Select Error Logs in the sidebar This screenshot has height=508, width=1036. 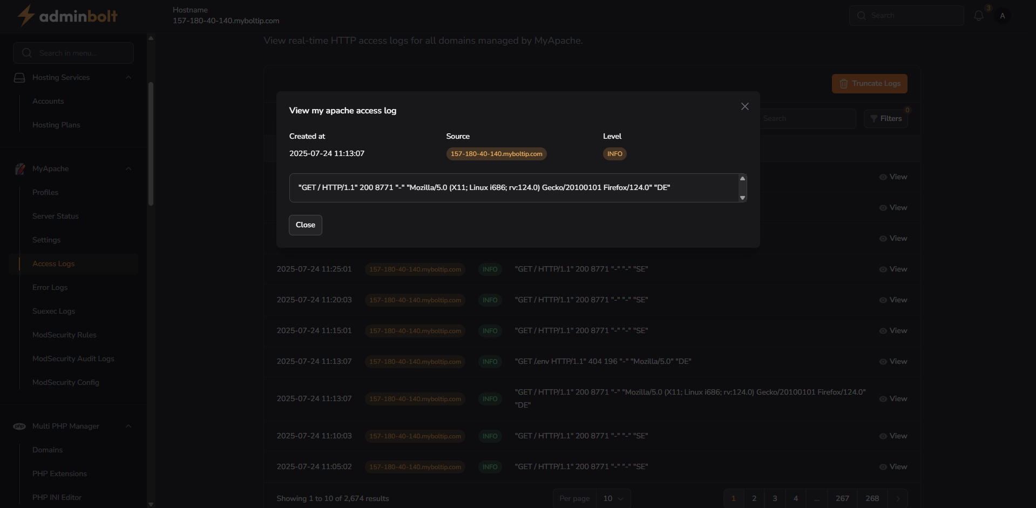pos(50,287)
